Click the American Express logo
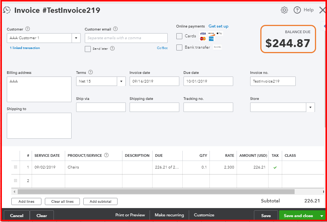The width and height of the screenshot is (327, 222). coord(211,39)
